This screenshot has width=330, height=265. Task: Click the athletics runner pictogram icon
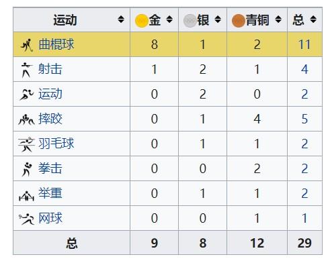pos(27,95)
